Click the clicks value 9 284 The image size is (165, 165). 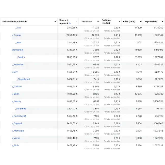[139, 145]
